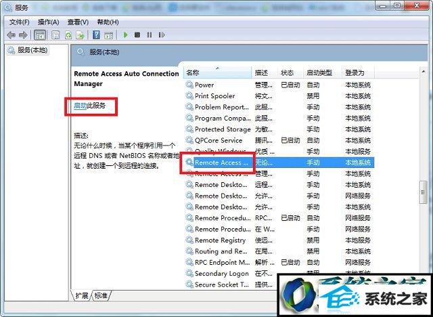Click the vertical scrollbar thumb of services list
This screenshot has height=317, width=433.
(x=424, y=192)
